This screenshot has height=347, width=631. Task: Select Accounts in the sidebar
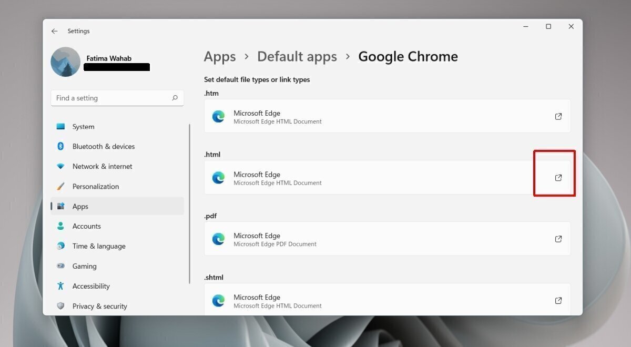(86, 226)
